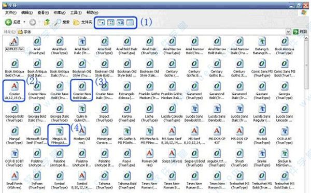Select the Modern (All res) font
311x193 pixels.
click(x=82, y=136)
